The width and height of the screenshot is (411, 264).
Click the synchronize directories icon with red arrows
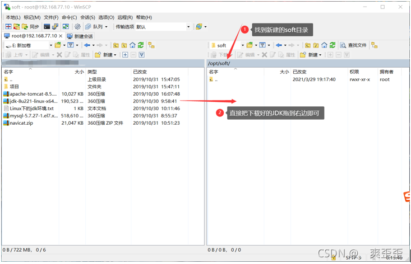pos(16,27)
